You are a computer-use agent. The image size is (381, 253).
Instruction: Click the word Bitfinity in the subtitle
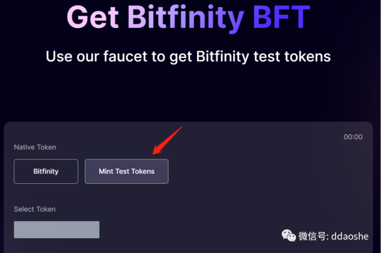(x=222, y=56)
